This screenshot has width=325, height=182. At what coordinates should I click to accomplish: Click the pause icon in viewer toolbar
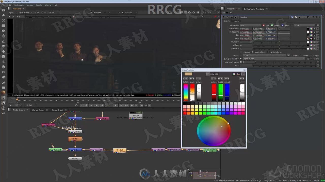(x=198, y=12)
